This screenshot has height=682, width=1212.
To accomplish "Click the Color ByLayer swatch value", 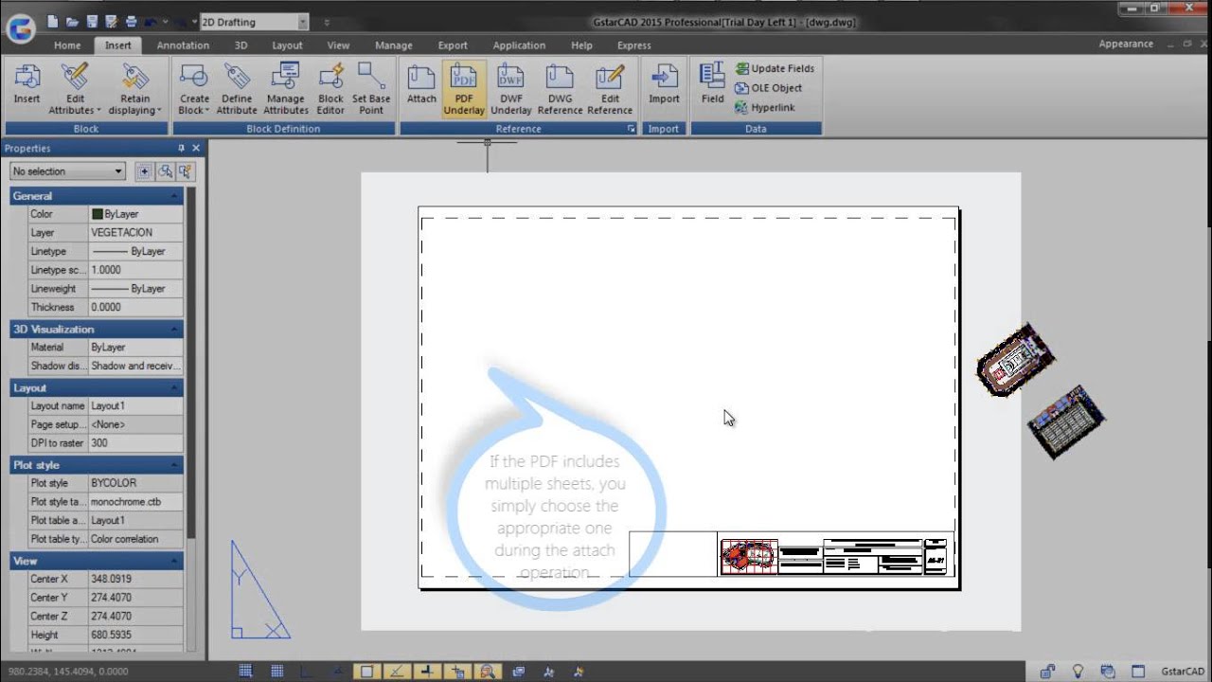I will (x=135, y=214).
